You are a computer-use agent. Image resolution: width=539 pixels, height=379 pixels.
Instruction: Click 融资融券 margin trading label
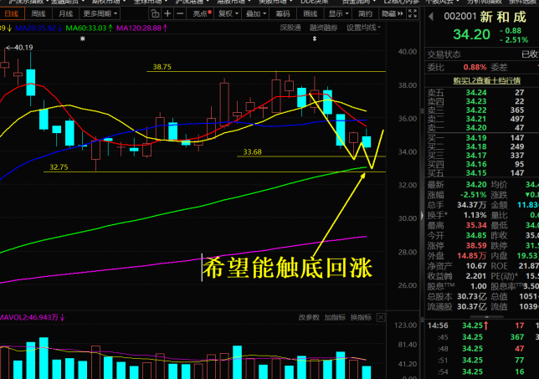click(323, 28)
